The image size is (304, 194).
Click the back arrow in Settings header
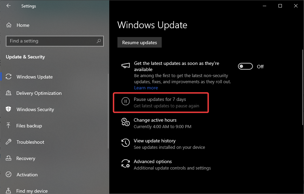8,6
